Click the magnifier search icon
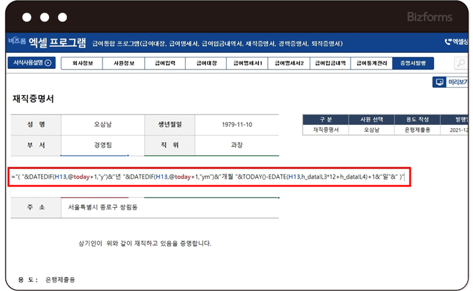 tap(461, 63)
